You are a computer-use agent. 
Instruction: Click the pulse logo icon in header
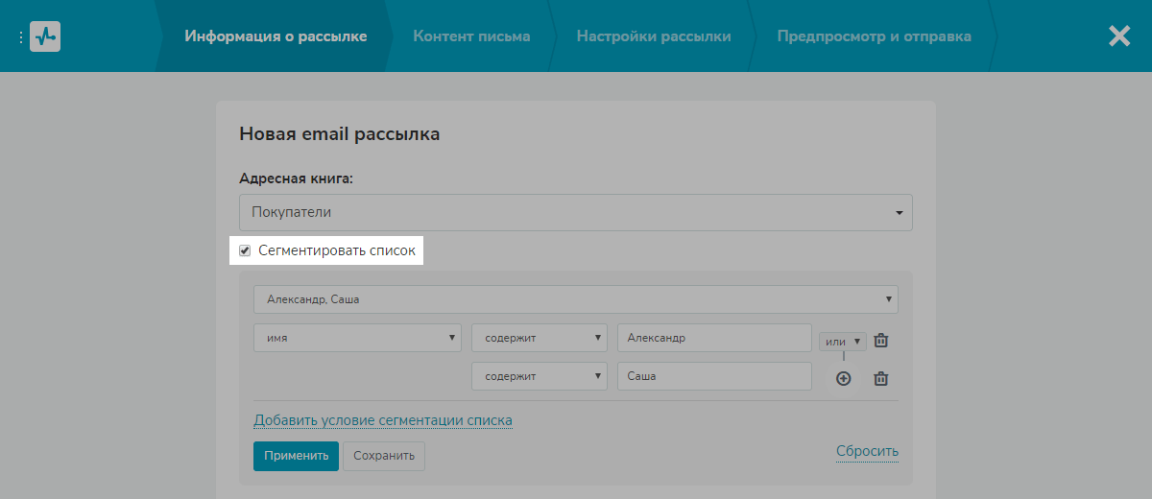pyautogui.click(x=45, y=36)
